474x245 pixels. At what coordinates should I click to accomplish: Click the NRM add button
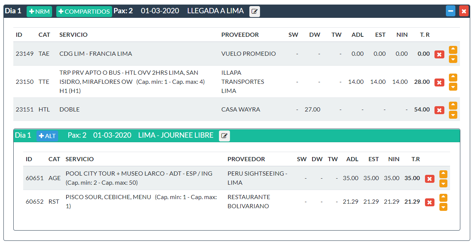[39, 11]
